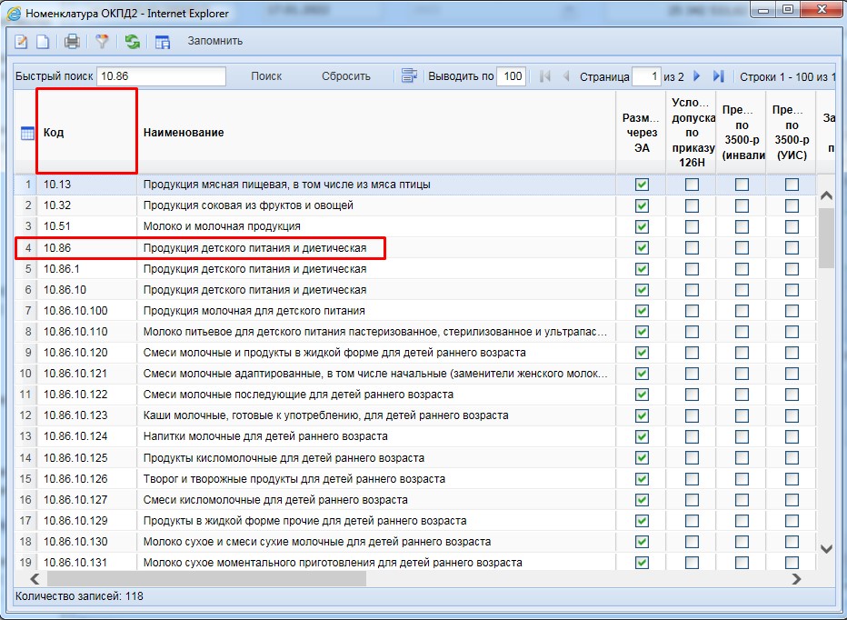847x620 pixels.
Task: Click 'Напитки молочные для детей' cell
Action: 376,436
